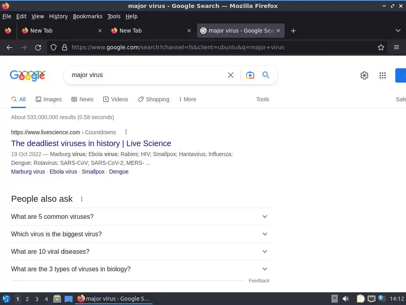This screenshot has width=406, height=305.
Task: Open Google quick settings gear
Action: coord(364,75)
